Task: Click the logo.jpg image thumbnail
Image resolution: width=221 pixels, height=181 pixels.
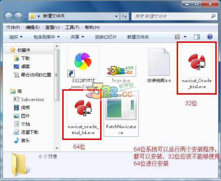Action: click(x=121, y=71)
